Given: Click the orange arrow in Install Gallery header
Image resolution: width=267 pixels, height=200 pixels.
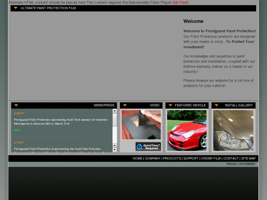Looking at the screenshot, I should (x=216, y=105).
